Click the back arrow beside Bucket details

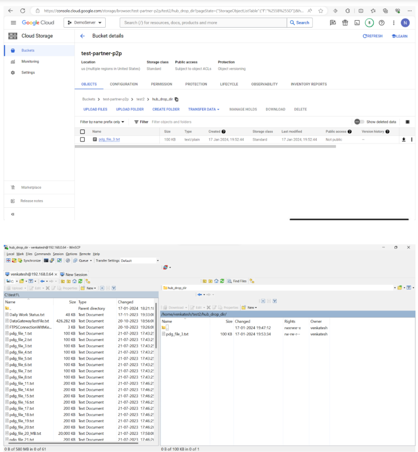[82, 36]
